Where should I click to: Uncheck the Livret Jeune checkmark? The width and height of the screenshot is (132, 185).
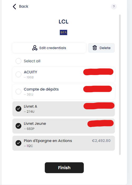click(x=18, y=126)
